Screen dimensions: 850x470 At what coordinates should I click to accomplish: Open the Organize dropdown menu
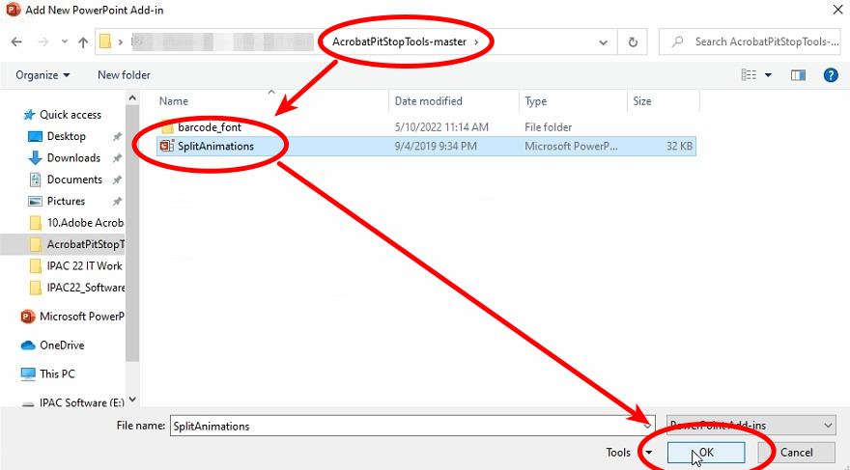point(43,75)
